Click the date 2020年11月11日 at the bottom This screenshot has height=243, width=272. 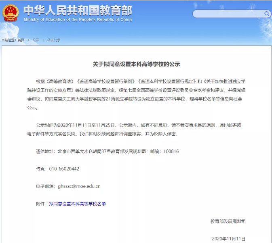(228, 239)
